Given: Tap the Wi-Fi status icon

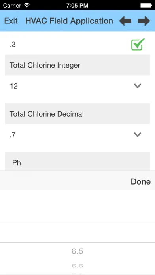Looking at the screenshot, I should [27, 5].
